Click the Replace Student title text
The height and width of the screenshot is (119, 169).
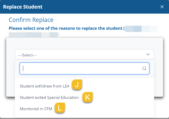[x=23, y=7]
